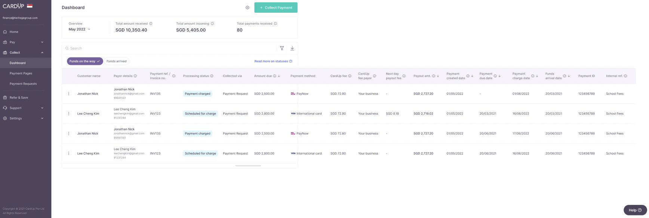Click the table horizontal scrollbar
Viewport: 649px width, 218px height.
click(248, 165)
